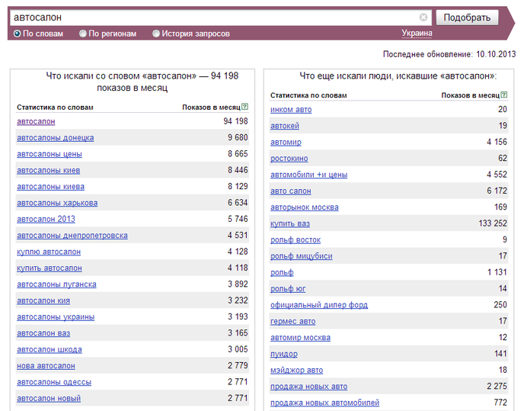Open the 'рольф восток' link
The image size is (524, 411).
296,240
